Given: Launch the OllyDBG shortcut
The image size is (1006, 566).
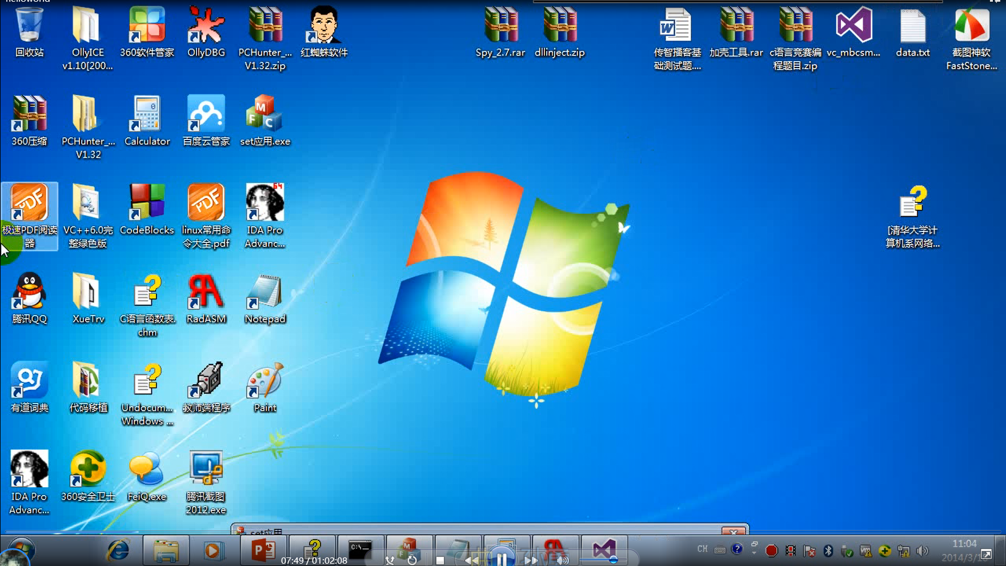Looking at the screenshot, I should tap(206, 32).
